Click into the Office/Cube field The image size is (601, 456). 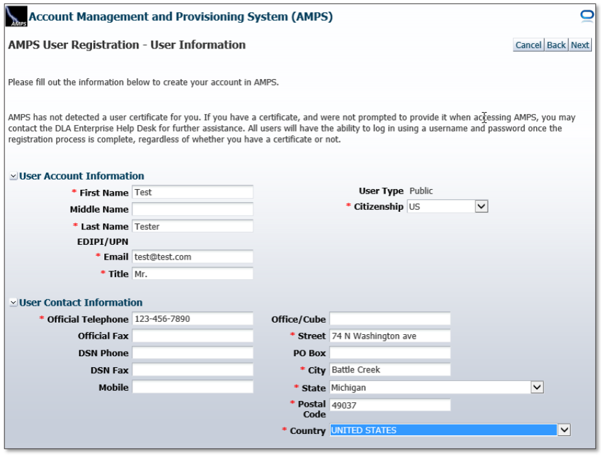pyautogui.click(x=390, y=319)
